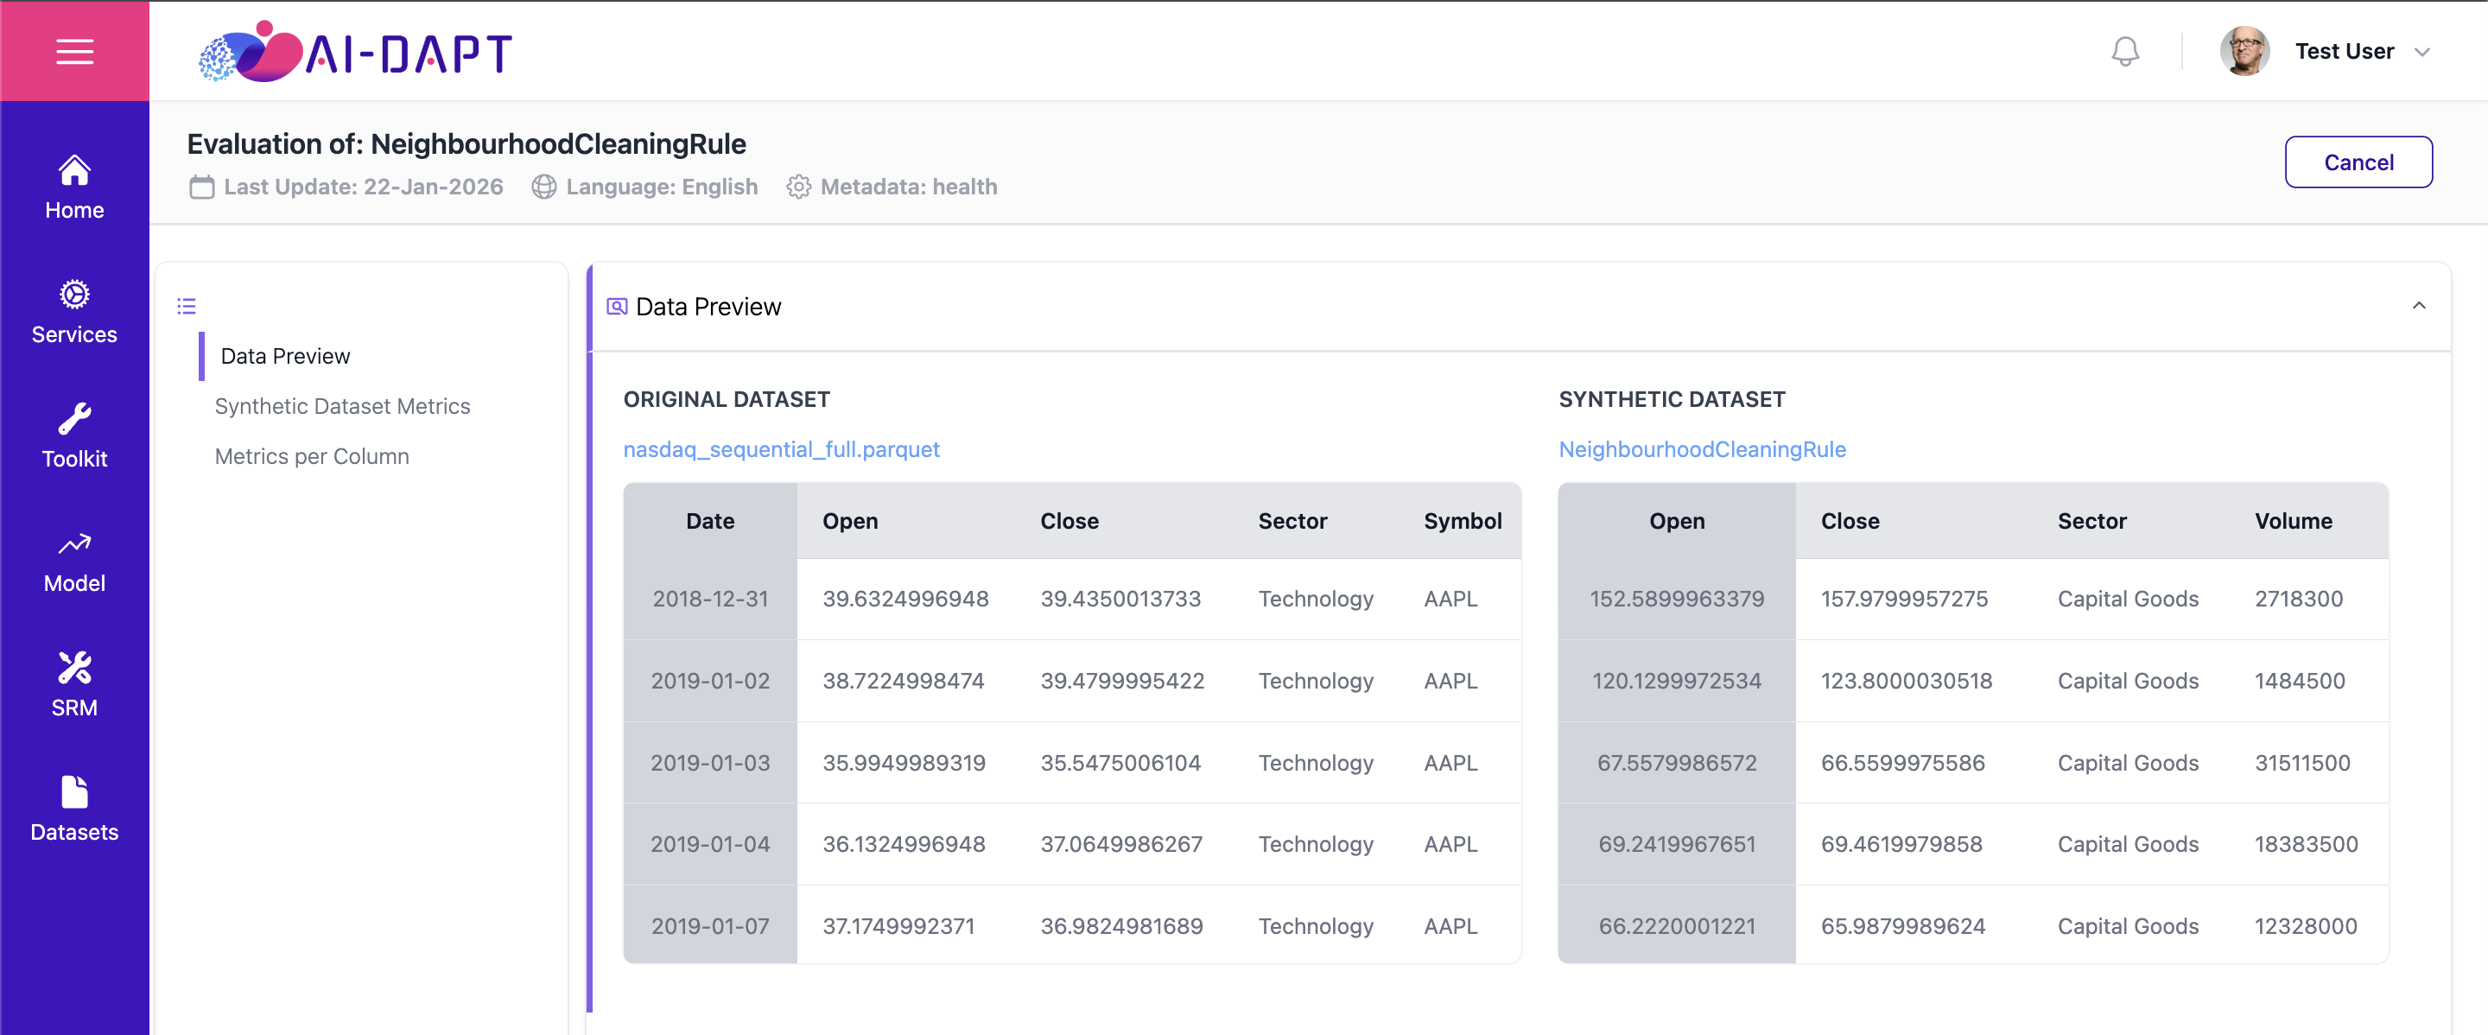Click the Symbol column header
This screenshot has height=1035, width=2488.
1463,520
